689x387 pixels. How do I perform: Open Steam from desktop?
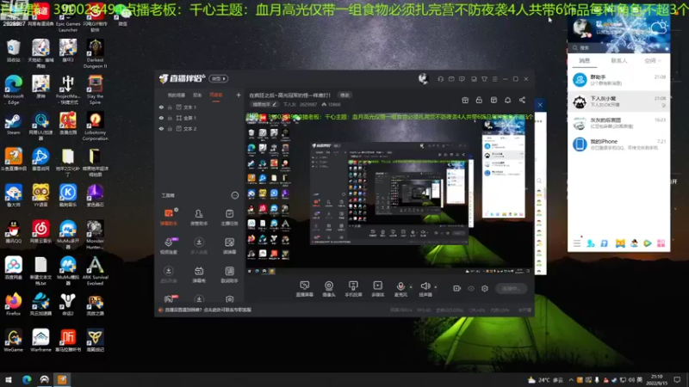coord(13,124)
